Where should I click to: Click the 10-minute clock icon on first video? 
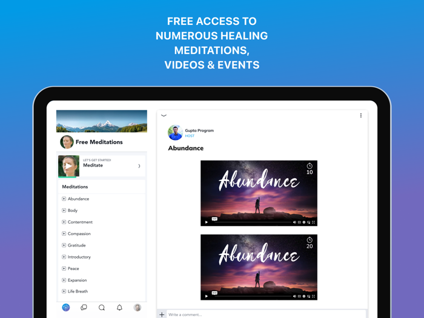tap(310, 166)
